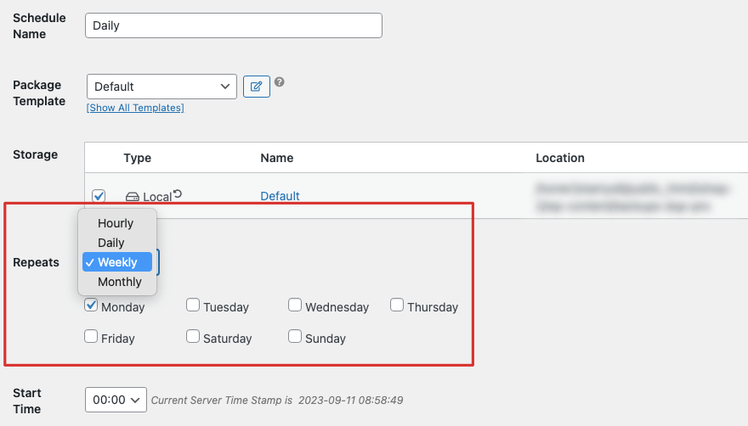Uncheck the Monday checkbox

[x=91, y=305]
